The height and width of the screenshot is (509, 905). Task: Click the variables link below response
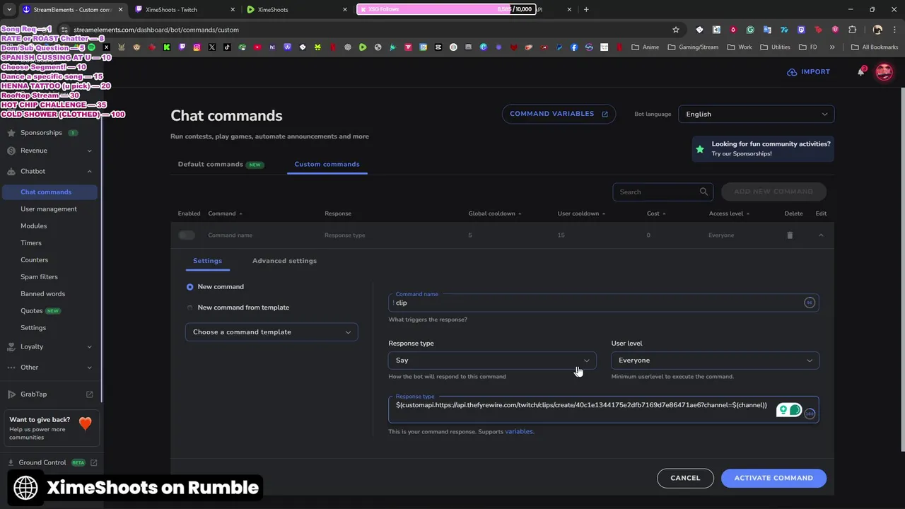[x=519, y=432]
